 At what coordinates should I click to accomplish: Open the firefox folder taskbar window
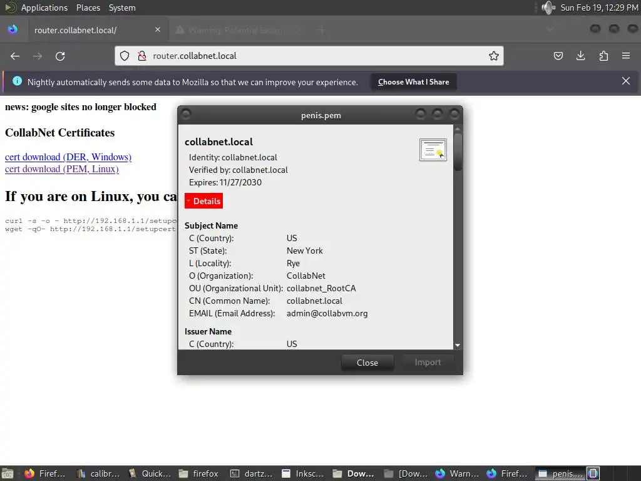[x=199, y=473]
